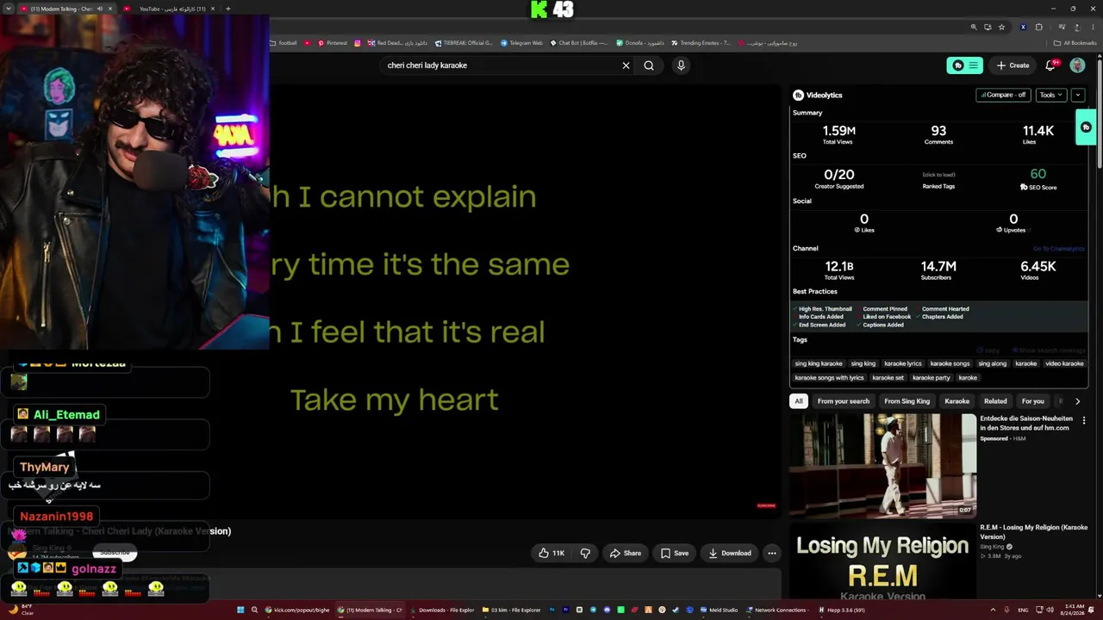Image resolution: width=1103 pixels, height=620 pixels.
Task: Open the browser extensions puzzle icon
Action: [x=1038, y=27]
